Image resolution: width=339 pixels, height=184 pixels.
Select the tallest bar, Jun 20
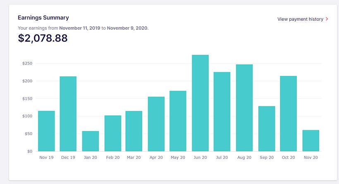tap(200, 103)
